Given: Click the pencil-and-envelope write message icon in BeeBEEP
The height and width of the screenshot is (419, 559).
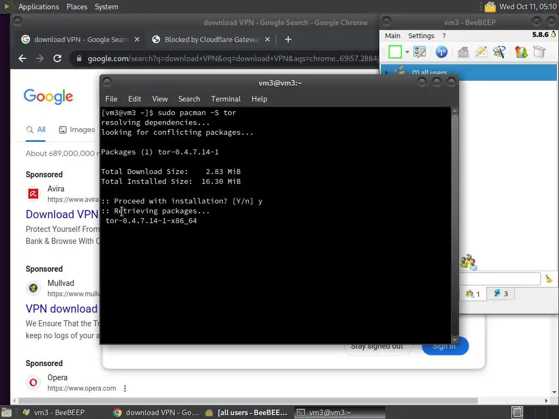Looking at the screenshot, I should click(x=481, y=52).
